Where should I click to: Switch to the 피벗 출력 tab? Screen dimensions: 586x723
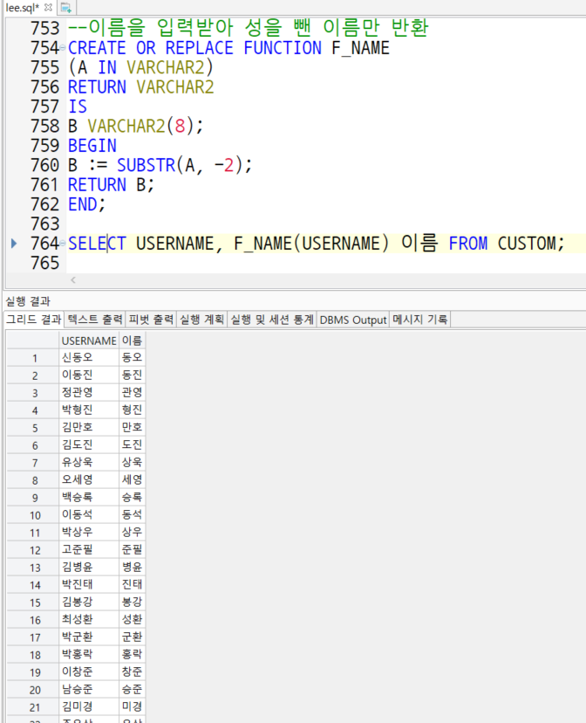click(x=151, y=320)
